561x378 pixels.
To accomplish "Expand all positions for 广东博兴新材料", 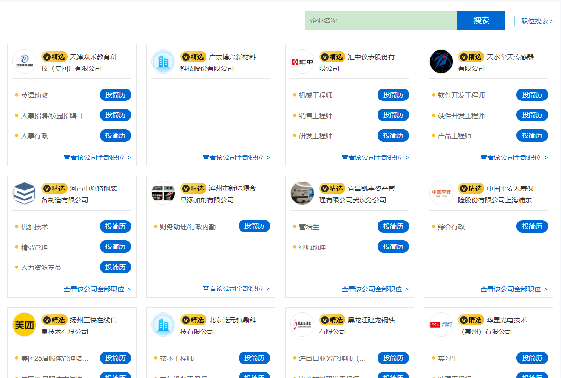I will tap(236, 157).
